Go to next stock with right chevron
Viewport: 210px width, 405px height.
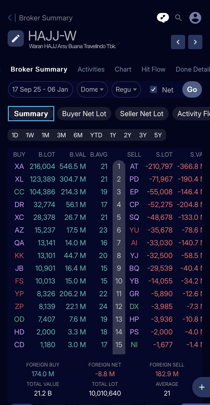pos(195,42)
